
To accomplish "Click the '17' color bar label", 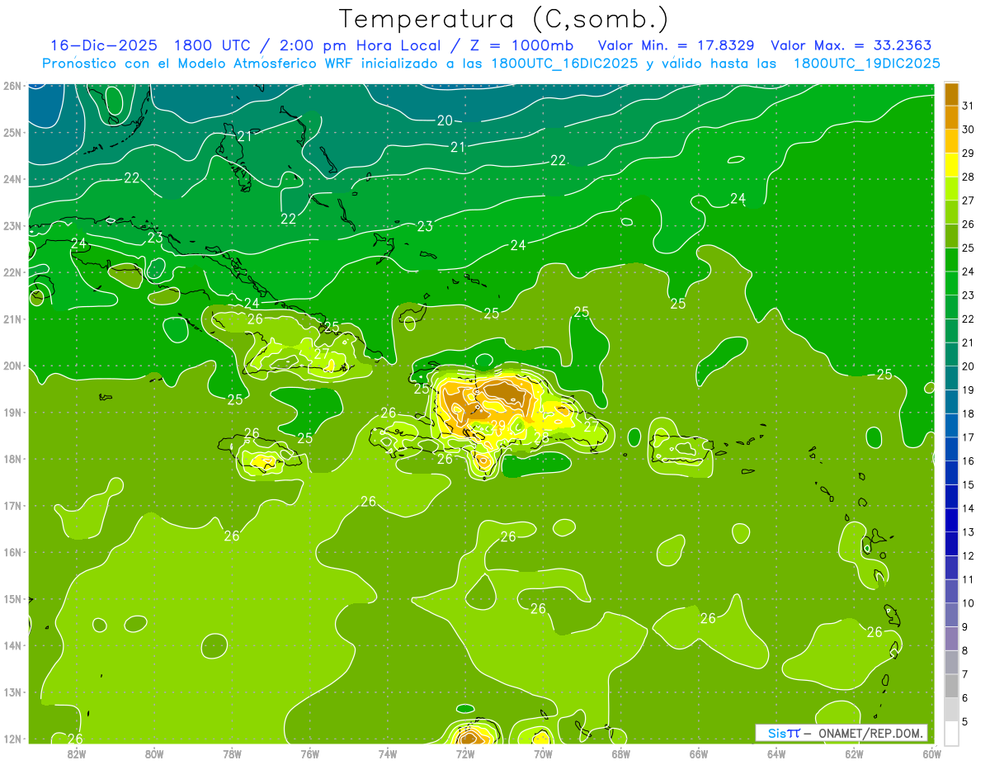I will 969,437.
